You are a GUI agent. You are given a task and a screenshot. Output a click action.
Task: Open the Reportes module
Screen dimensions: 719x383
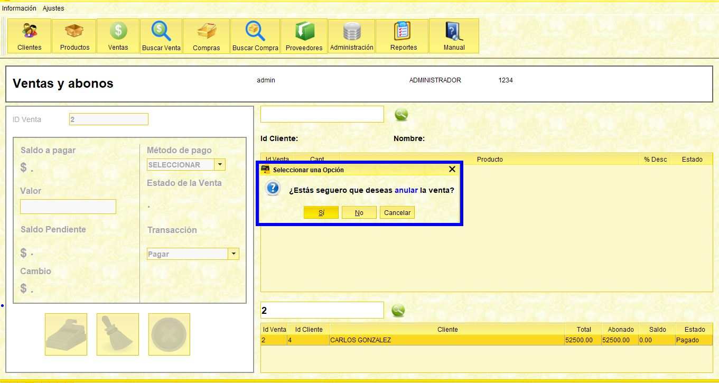[402, 35]
